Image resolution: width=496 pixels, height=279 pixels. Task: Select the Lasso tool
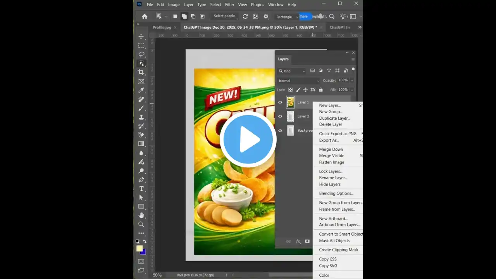[141, 54]
